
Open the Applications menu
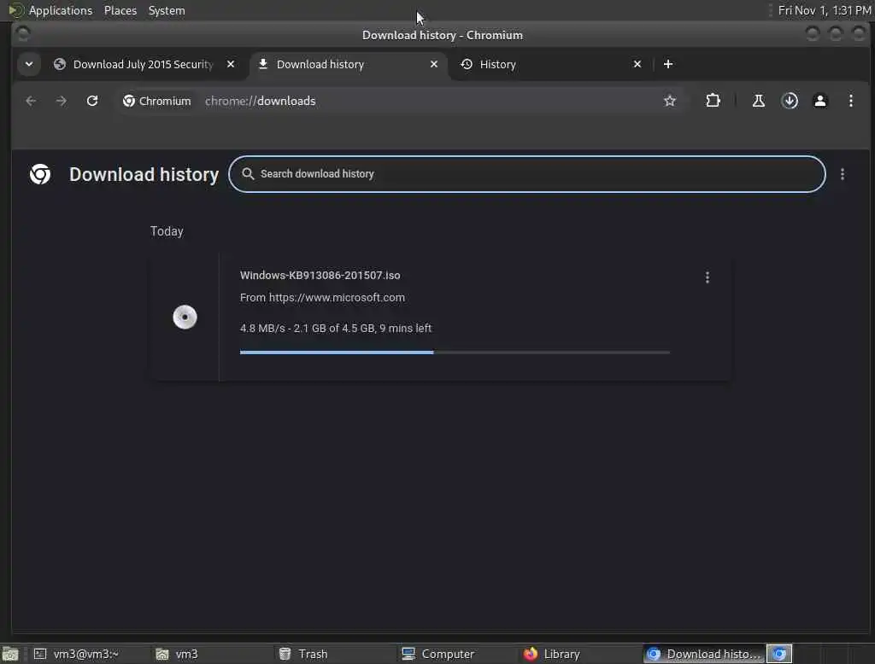coord(61,10)
